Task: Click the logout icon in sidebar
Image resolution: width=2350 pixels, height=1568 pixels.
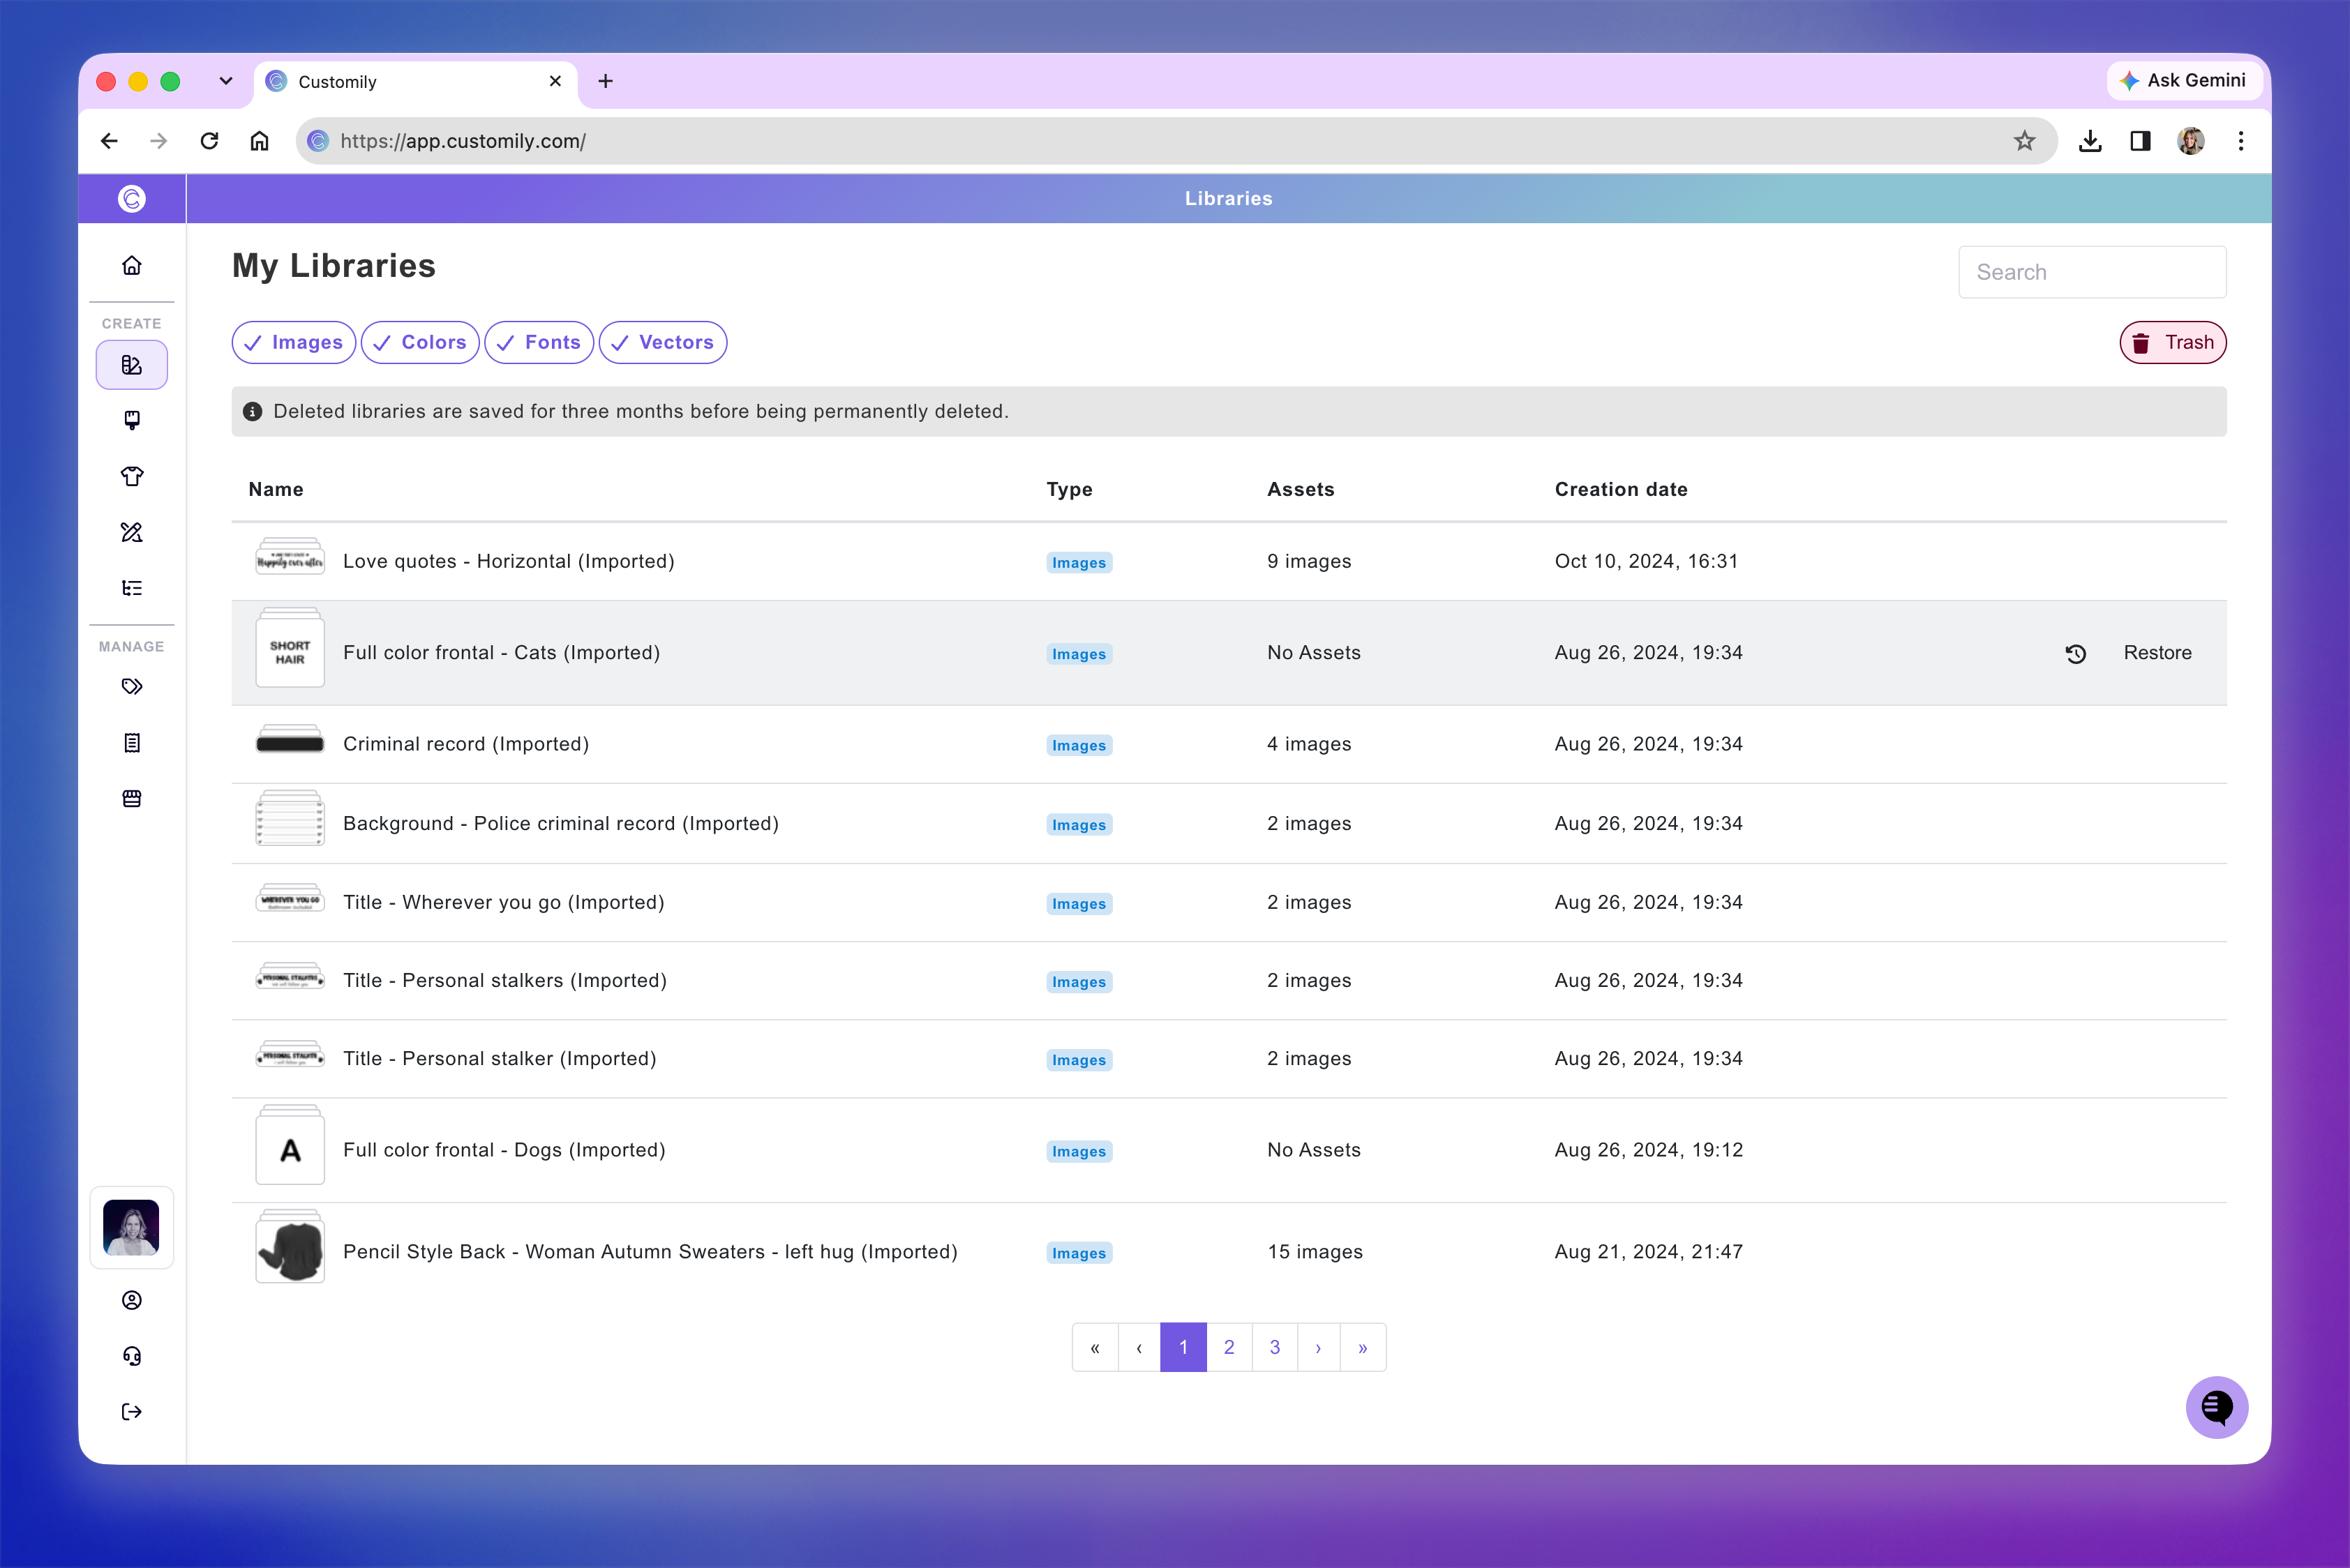Action: 131,1412
